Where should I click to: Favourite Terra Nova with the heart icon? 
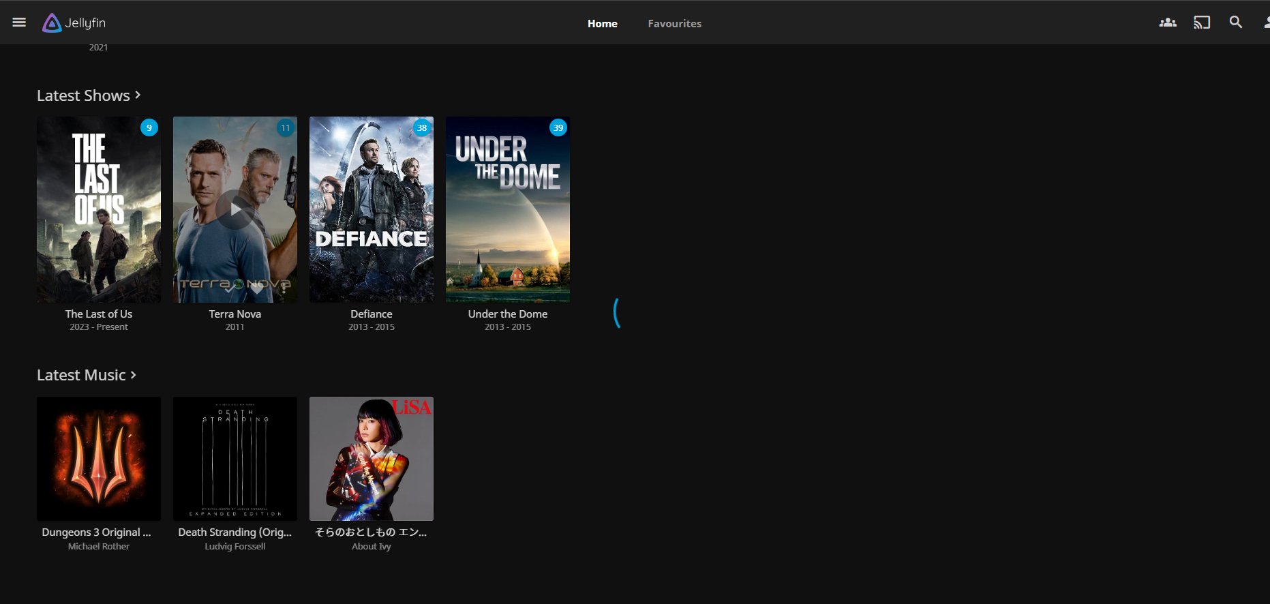click(257, 287)
